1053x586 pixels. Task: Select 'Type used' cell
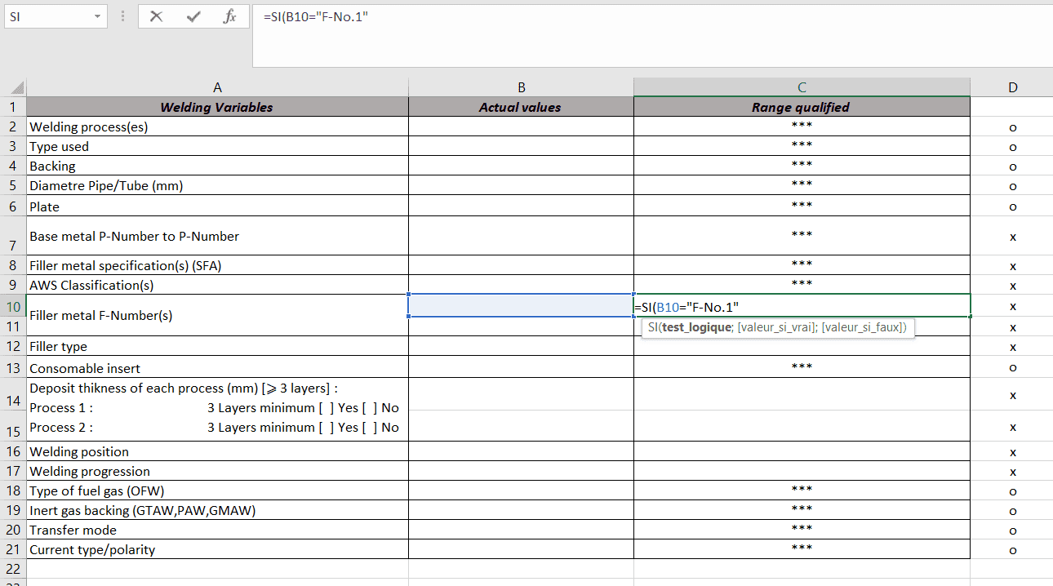click(217, 146)
